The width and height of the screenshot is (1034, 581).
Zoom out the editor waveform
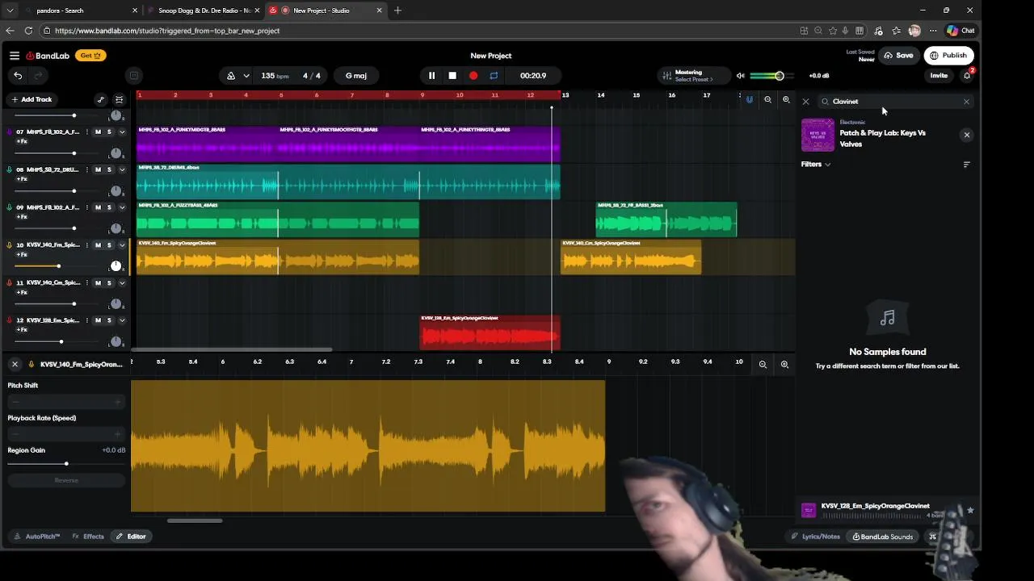point(763,365)
